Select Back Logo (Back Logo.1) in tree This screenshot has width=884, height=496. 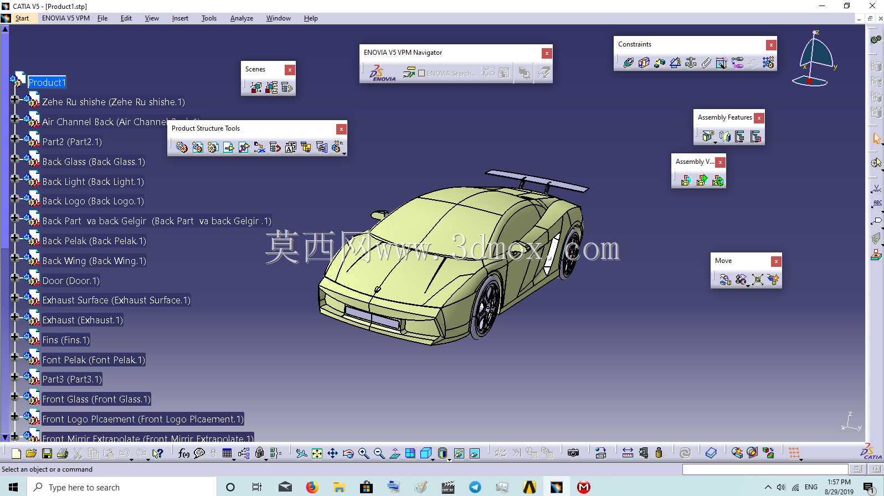click(x=93, y=201)
